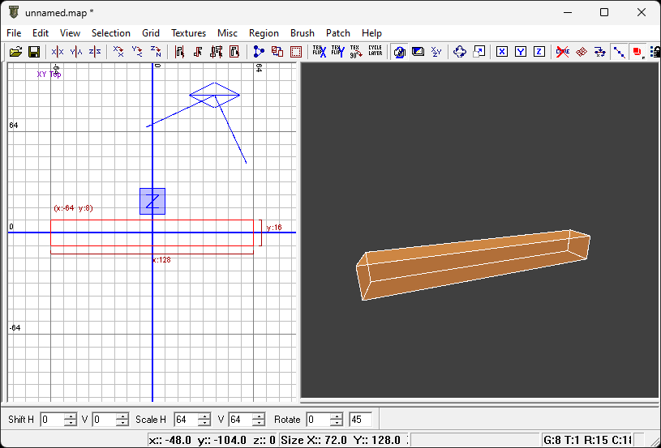Open the Brush menu
Image resolution: width=661 pixels, height=448 pixels.
302,33
